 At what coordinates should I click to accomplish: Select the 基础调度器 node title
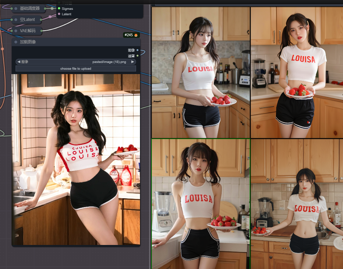(30, 8)
